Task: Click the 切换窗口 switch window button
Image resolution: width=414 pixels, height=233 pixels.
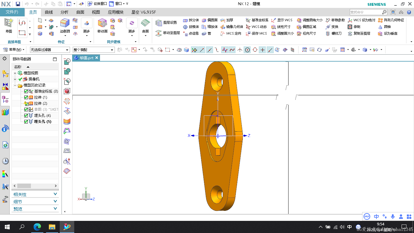Action: click(x=97, y=4)
